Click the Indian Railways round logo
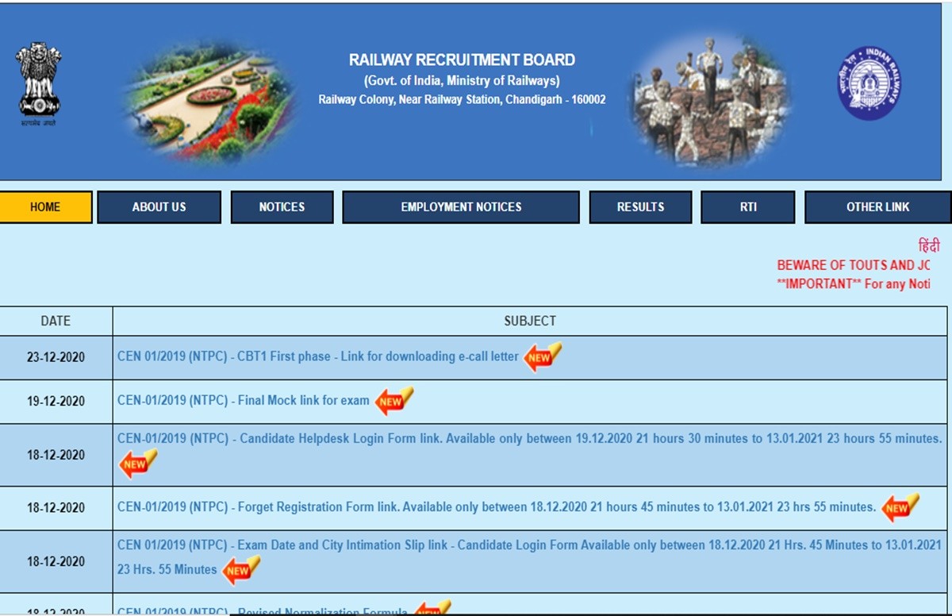Image resolution: width=952 pixels, height=616 pixels. [869, 83]
